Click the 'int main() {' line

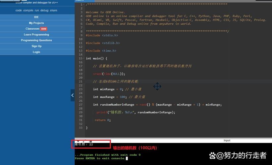point(96,58)
